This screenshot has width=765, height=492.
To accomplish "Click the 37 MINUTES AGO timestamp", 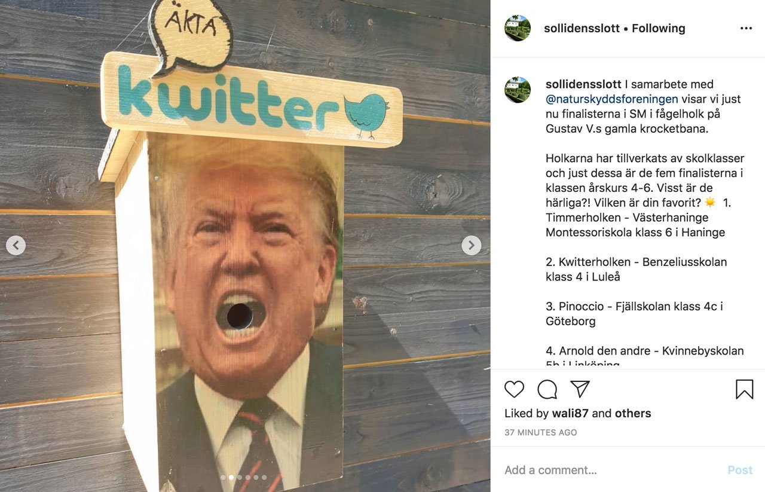I will click(x=541, y=432).
